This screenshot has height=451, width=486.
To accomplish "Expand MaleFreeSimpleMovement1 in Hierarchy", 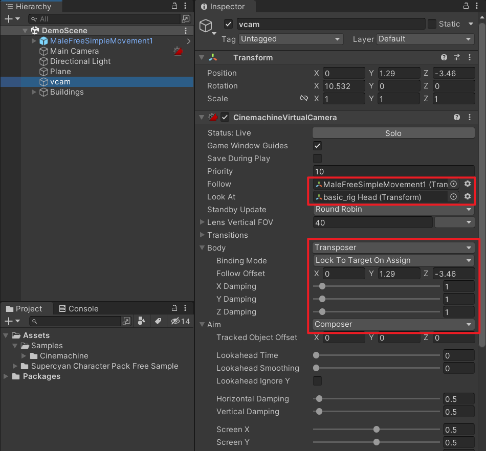I will [x=34, y=41].
